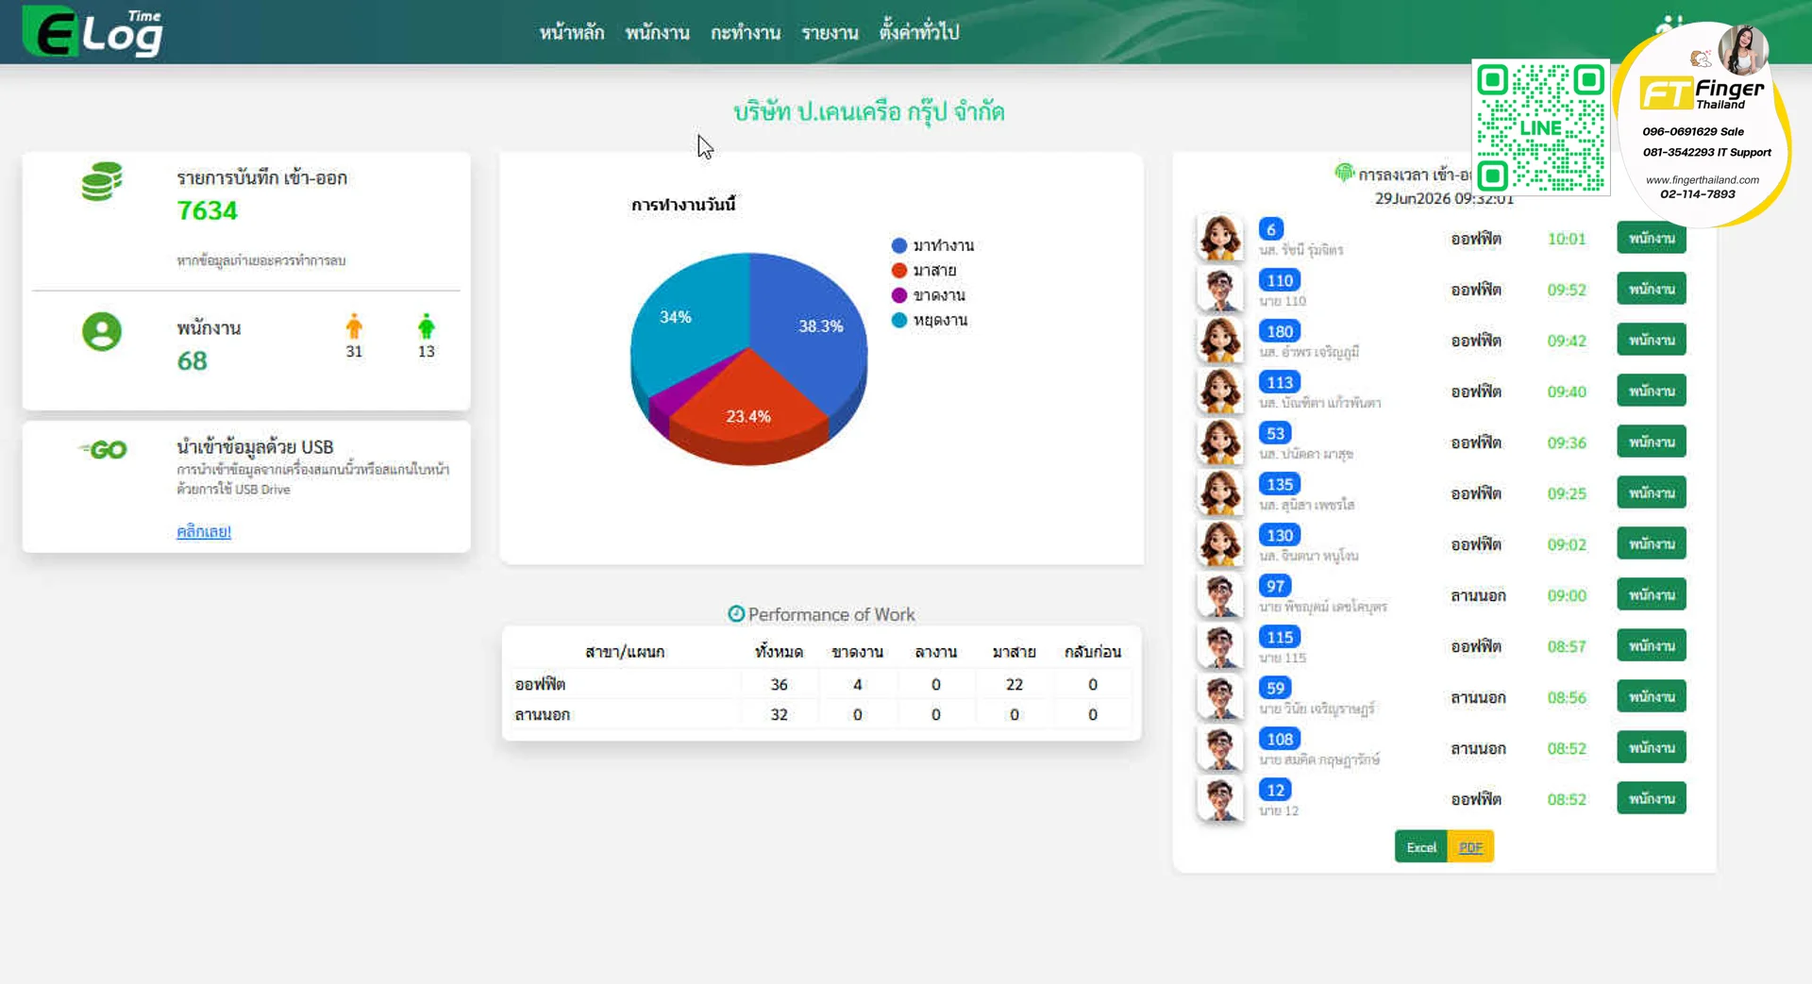
Task: Click มาสาย value 22 in ออฟฟิต row
Action: (x=1015, y=684)
